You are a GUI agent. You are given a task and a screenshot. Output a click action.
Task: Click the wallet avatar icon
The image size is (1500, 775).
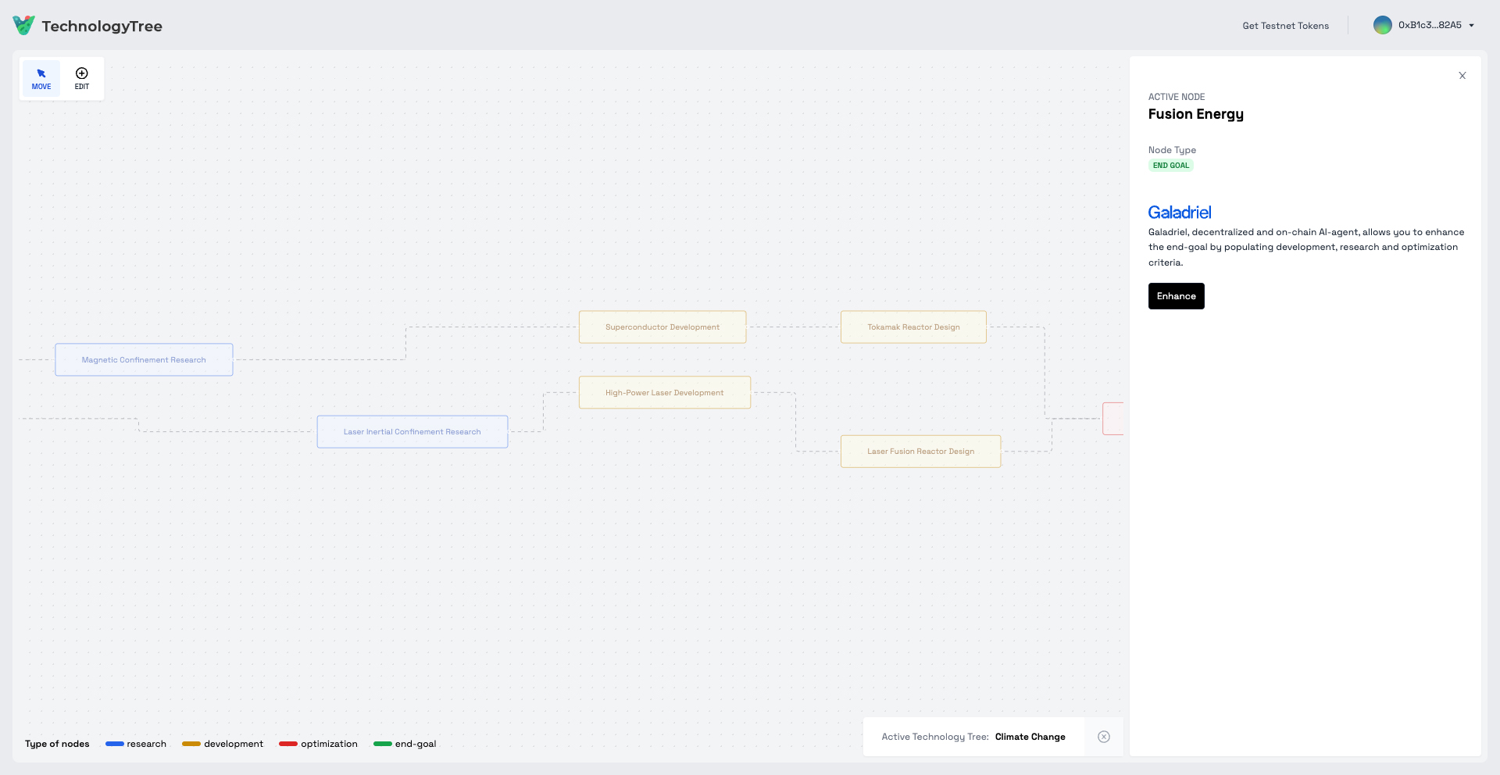(1382, 25)
